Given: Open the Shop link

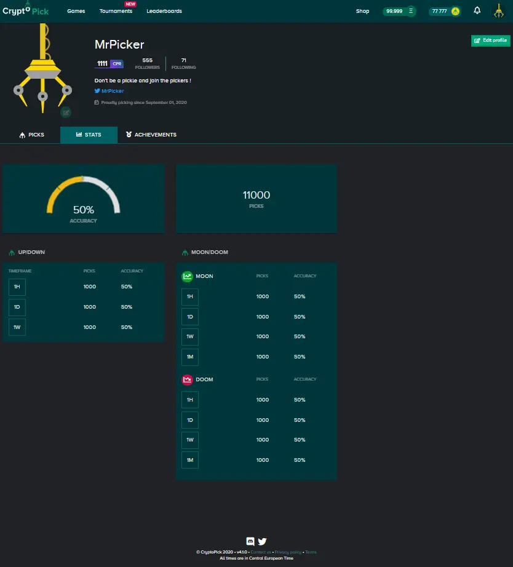Looking at the screenshot, I should 362,11.
